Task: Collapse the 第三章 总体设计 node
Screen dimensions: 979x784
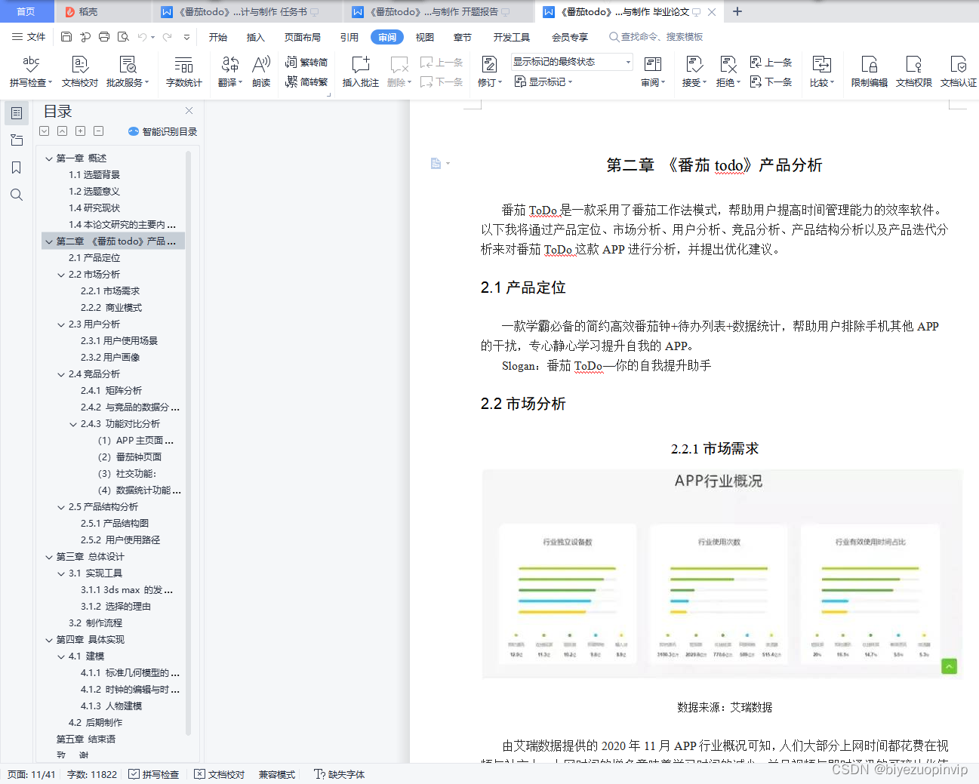Action: click(49, 557)
